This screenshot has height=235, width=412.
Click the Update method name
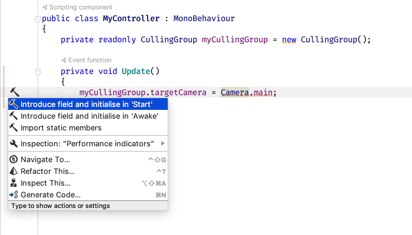136,71
